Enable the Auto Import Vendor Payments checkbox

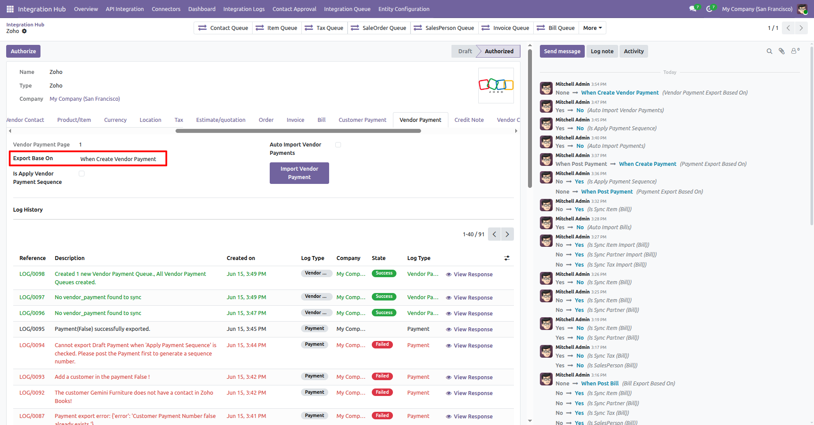pos(338,145)
